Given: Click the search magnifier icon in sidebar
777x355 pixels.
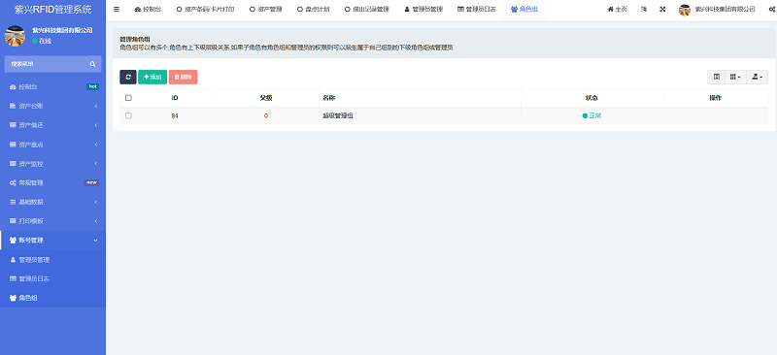Looking at the screenshot, I should point(92,64).
